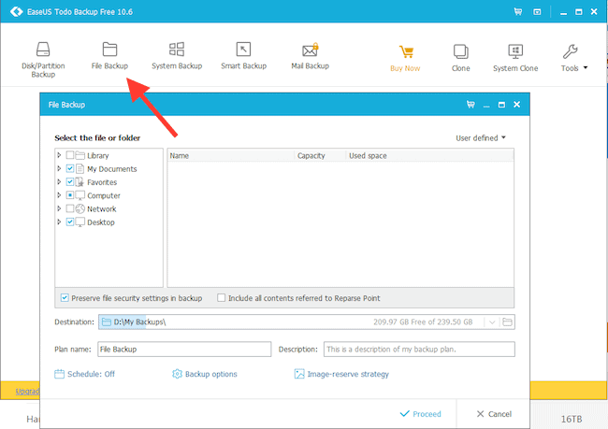608x429 pixels.
Task: Click the Network globe icon
Action: coord(80,208)
